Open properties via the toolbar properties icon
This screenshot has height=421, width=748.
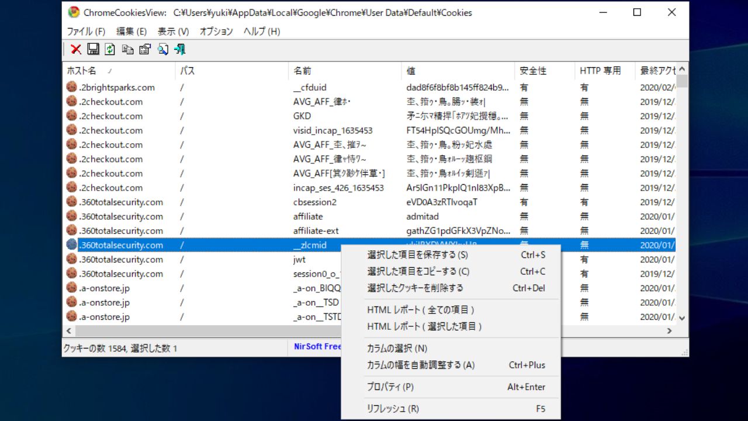145,50
